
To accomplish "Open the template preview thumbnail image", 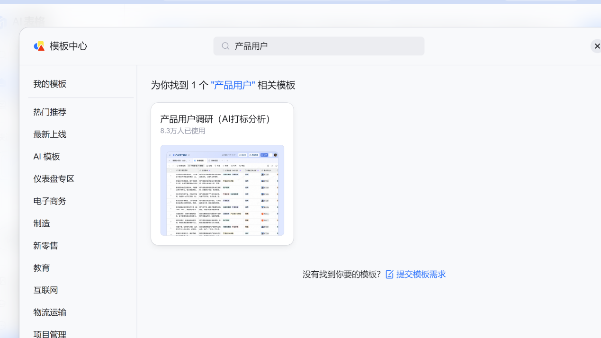I will click(x=222, y=190).
